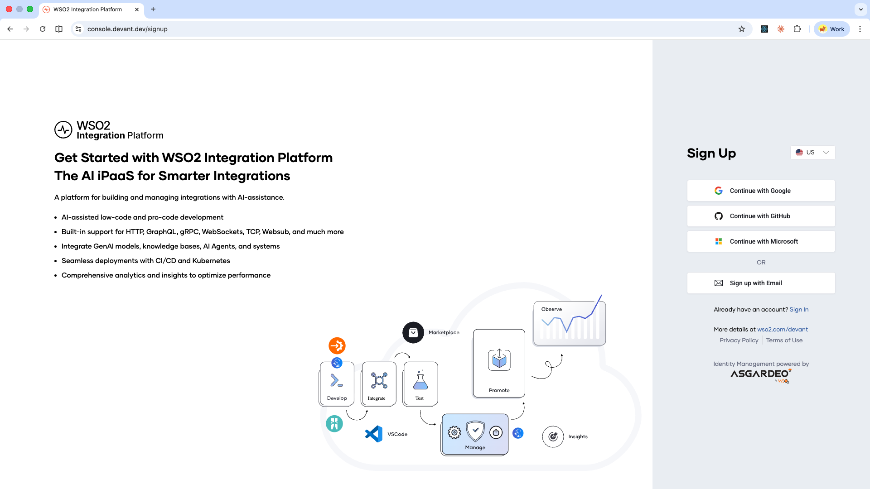This screenshot has height=489, width=870.
Task: Click the browser forward arrow
Action: click(26, 29)
